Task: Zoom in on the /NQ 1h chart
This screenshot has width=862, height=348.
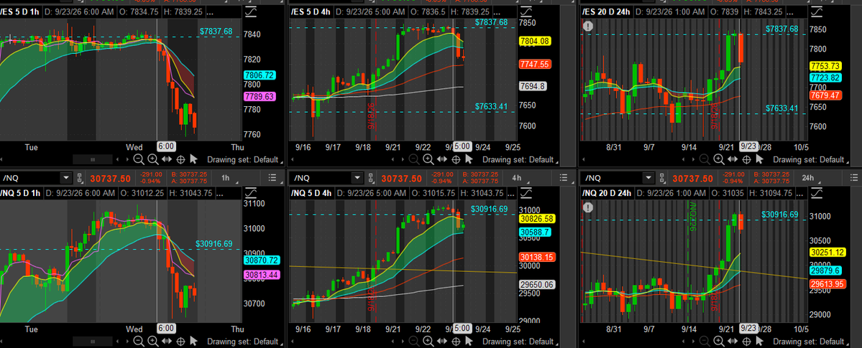Action: point(152,340)
